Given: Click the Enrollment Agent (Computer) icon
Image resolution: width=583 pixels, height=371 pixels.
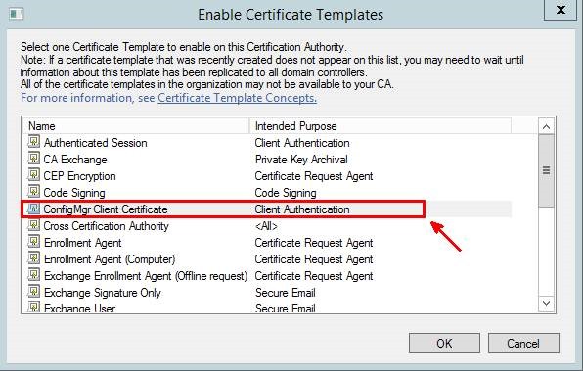Looking at the screenshot, I should (x=34, y=258).
